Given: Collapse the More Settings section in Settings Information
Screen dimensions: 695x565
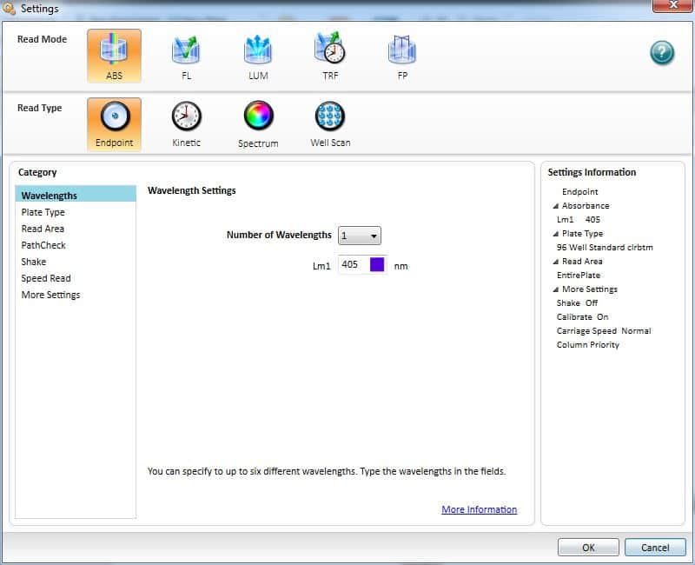Looking at the screenshot, I should pos(555,289).
